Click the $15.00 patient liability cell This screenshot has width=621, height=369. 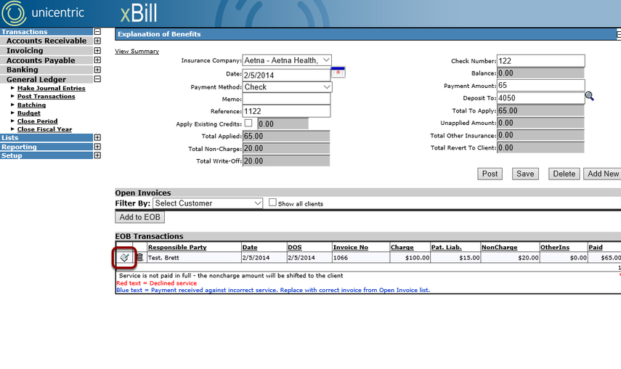point(455,258)
